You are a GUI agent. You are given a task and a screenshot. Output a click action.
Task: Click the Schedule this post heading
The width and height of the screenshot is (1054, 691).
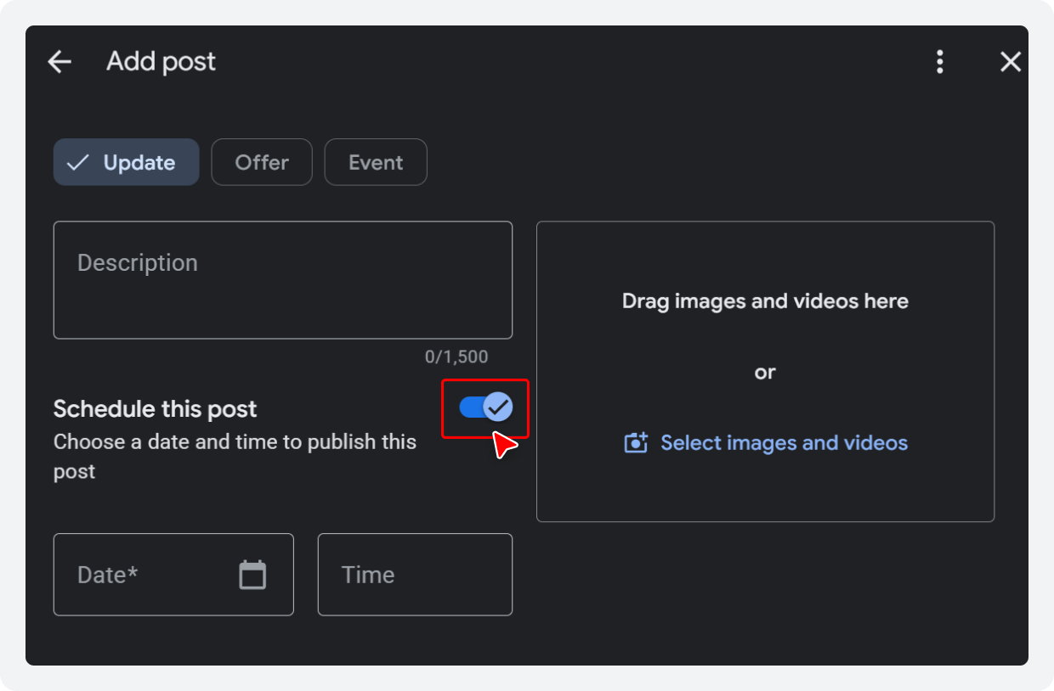[x=155, y=409]
